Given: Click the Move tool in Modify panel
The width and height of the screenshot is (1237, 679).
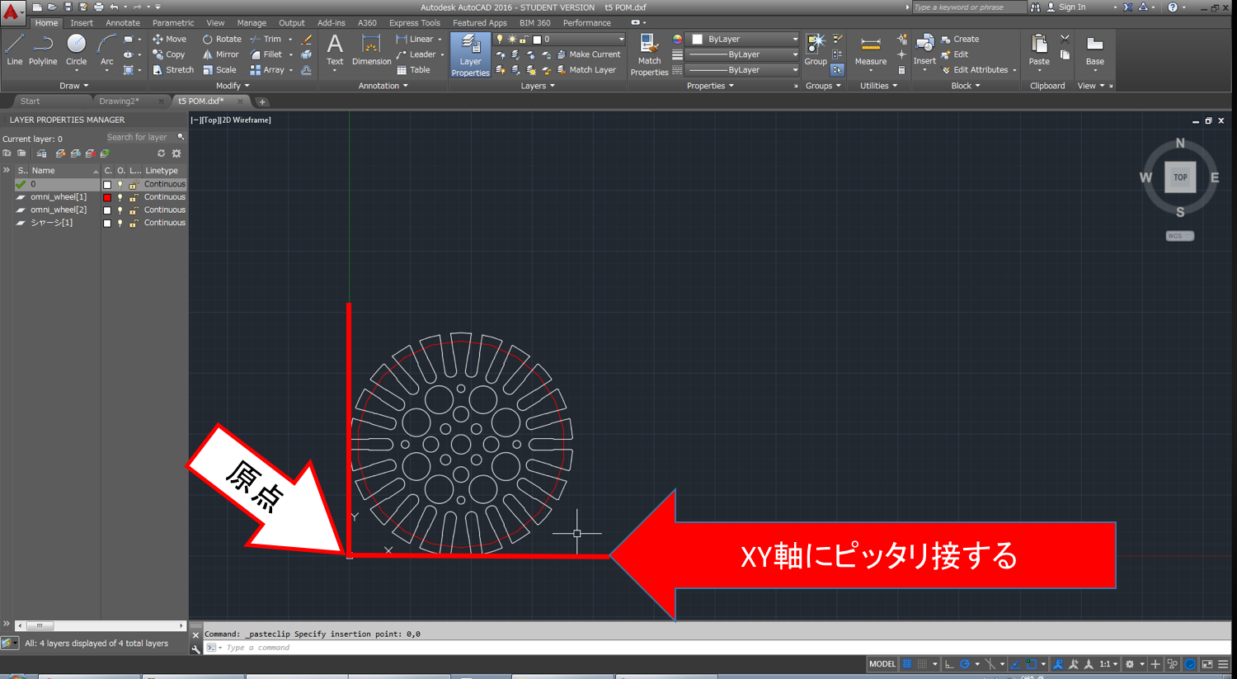Looking at the screenshot, I should pos(170,39).
